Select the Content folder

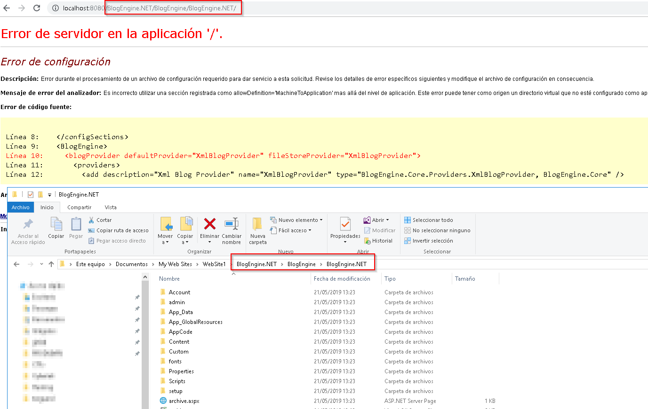(179, 342)
